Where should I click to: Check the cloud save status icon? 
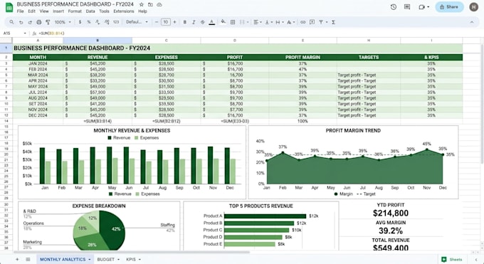point(159,5)
